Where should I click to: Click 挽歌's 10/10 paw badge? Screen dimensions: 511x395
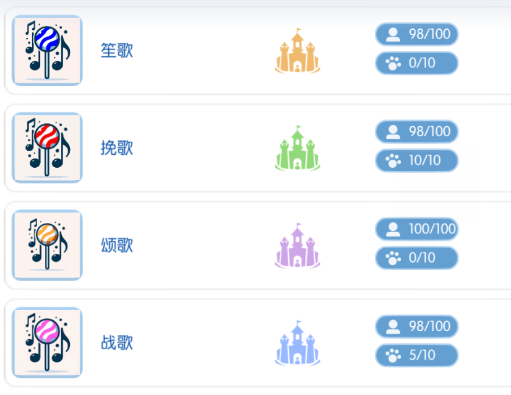[416, 160]
